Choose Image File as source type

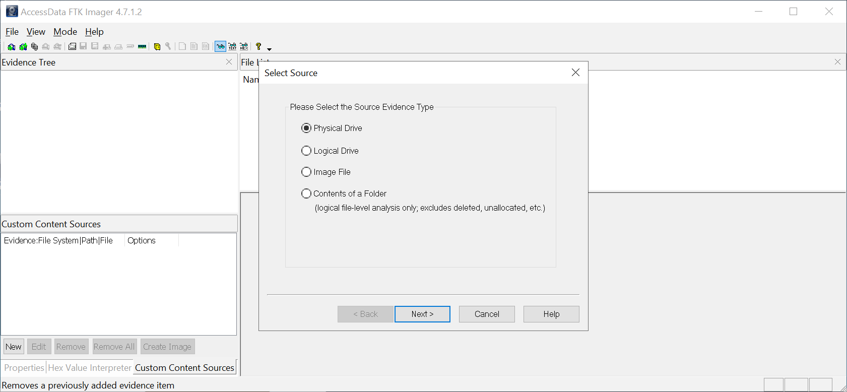point(306,172)
